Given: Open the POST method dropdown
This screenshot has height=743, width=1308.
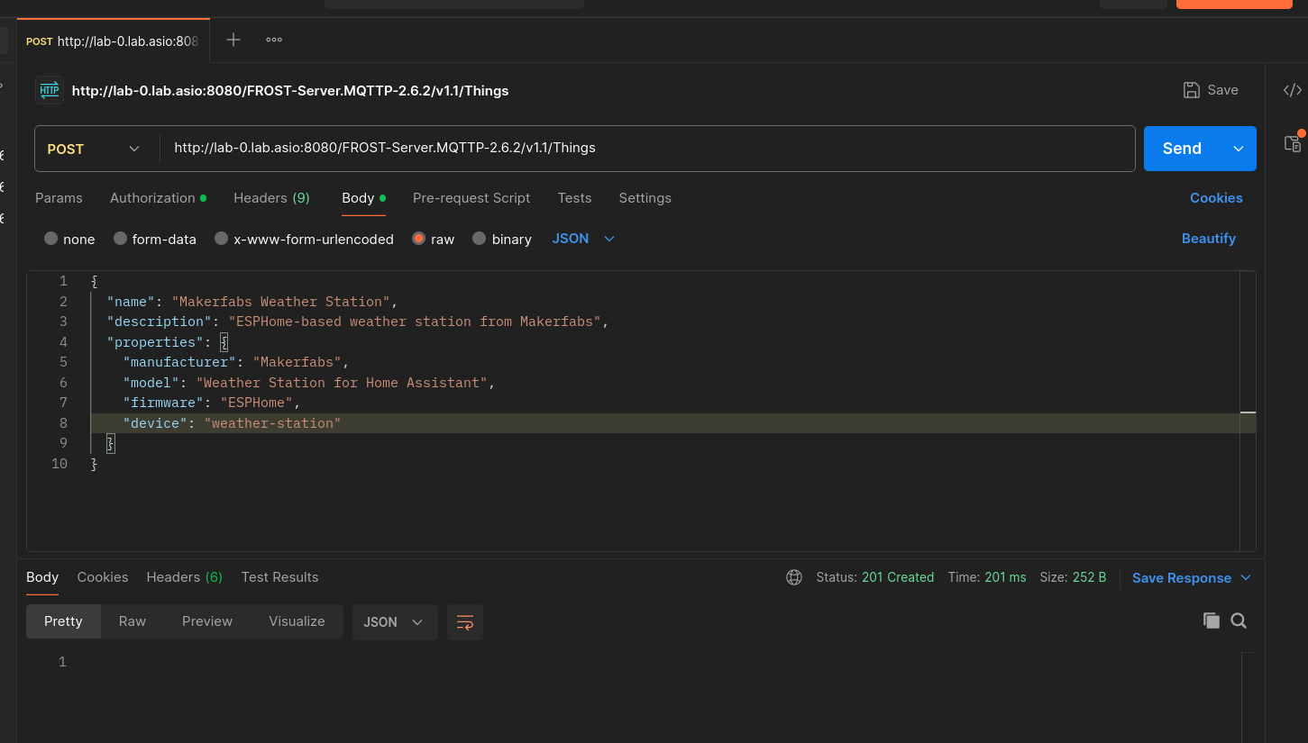Looking at the screenshot, I should 94,150.
